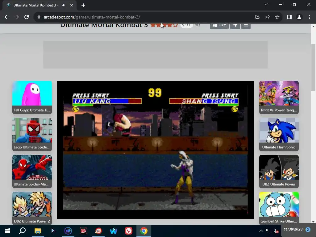Open the Chrome profile icon
The image size is (316, 237).
(x=299, y=17)
